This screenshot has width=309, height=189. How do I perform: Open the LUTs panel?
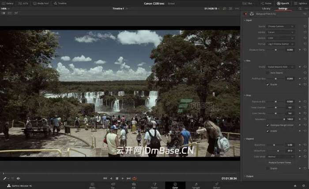[23, 4]
